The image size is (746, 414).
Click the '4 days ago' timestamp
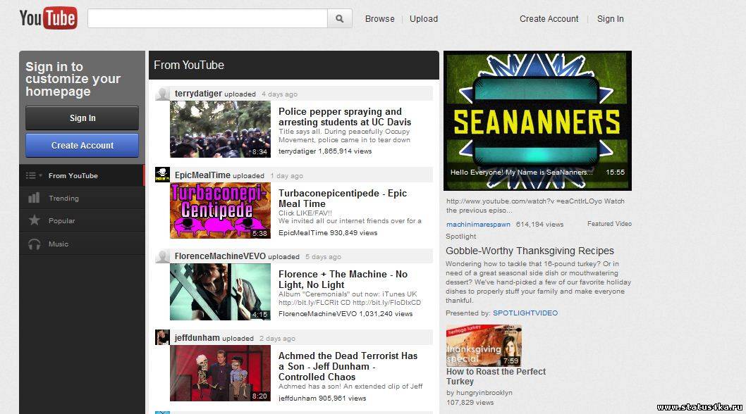coord(279,94)
